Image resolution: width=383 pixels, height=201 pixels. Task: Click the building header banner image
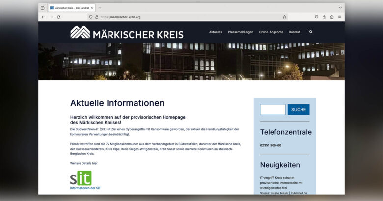coord(191,62)
